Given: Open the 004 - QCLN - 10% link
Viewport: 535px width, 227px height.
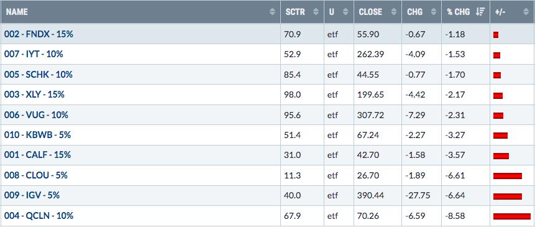Looking at the screenshot, I should [39, 216].
